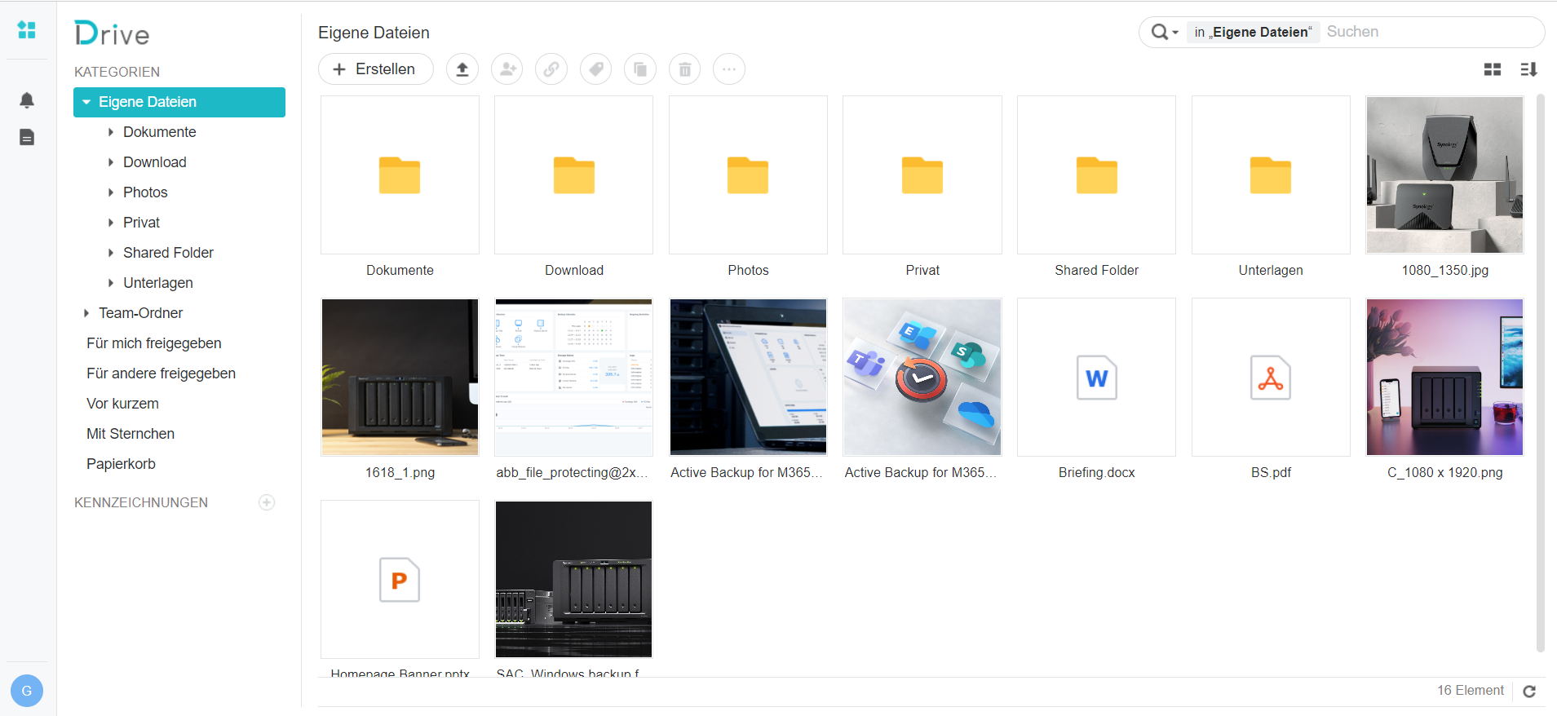1557x716 pixels.
Task: Toggle the thumbnail grid view mode
Action: (x=1493, y=70)
